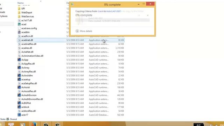This screenshot has width=224, height=126.
Task: Open Firefox from the taskbar
Action: pyautogui.click(x=34, y=124)
